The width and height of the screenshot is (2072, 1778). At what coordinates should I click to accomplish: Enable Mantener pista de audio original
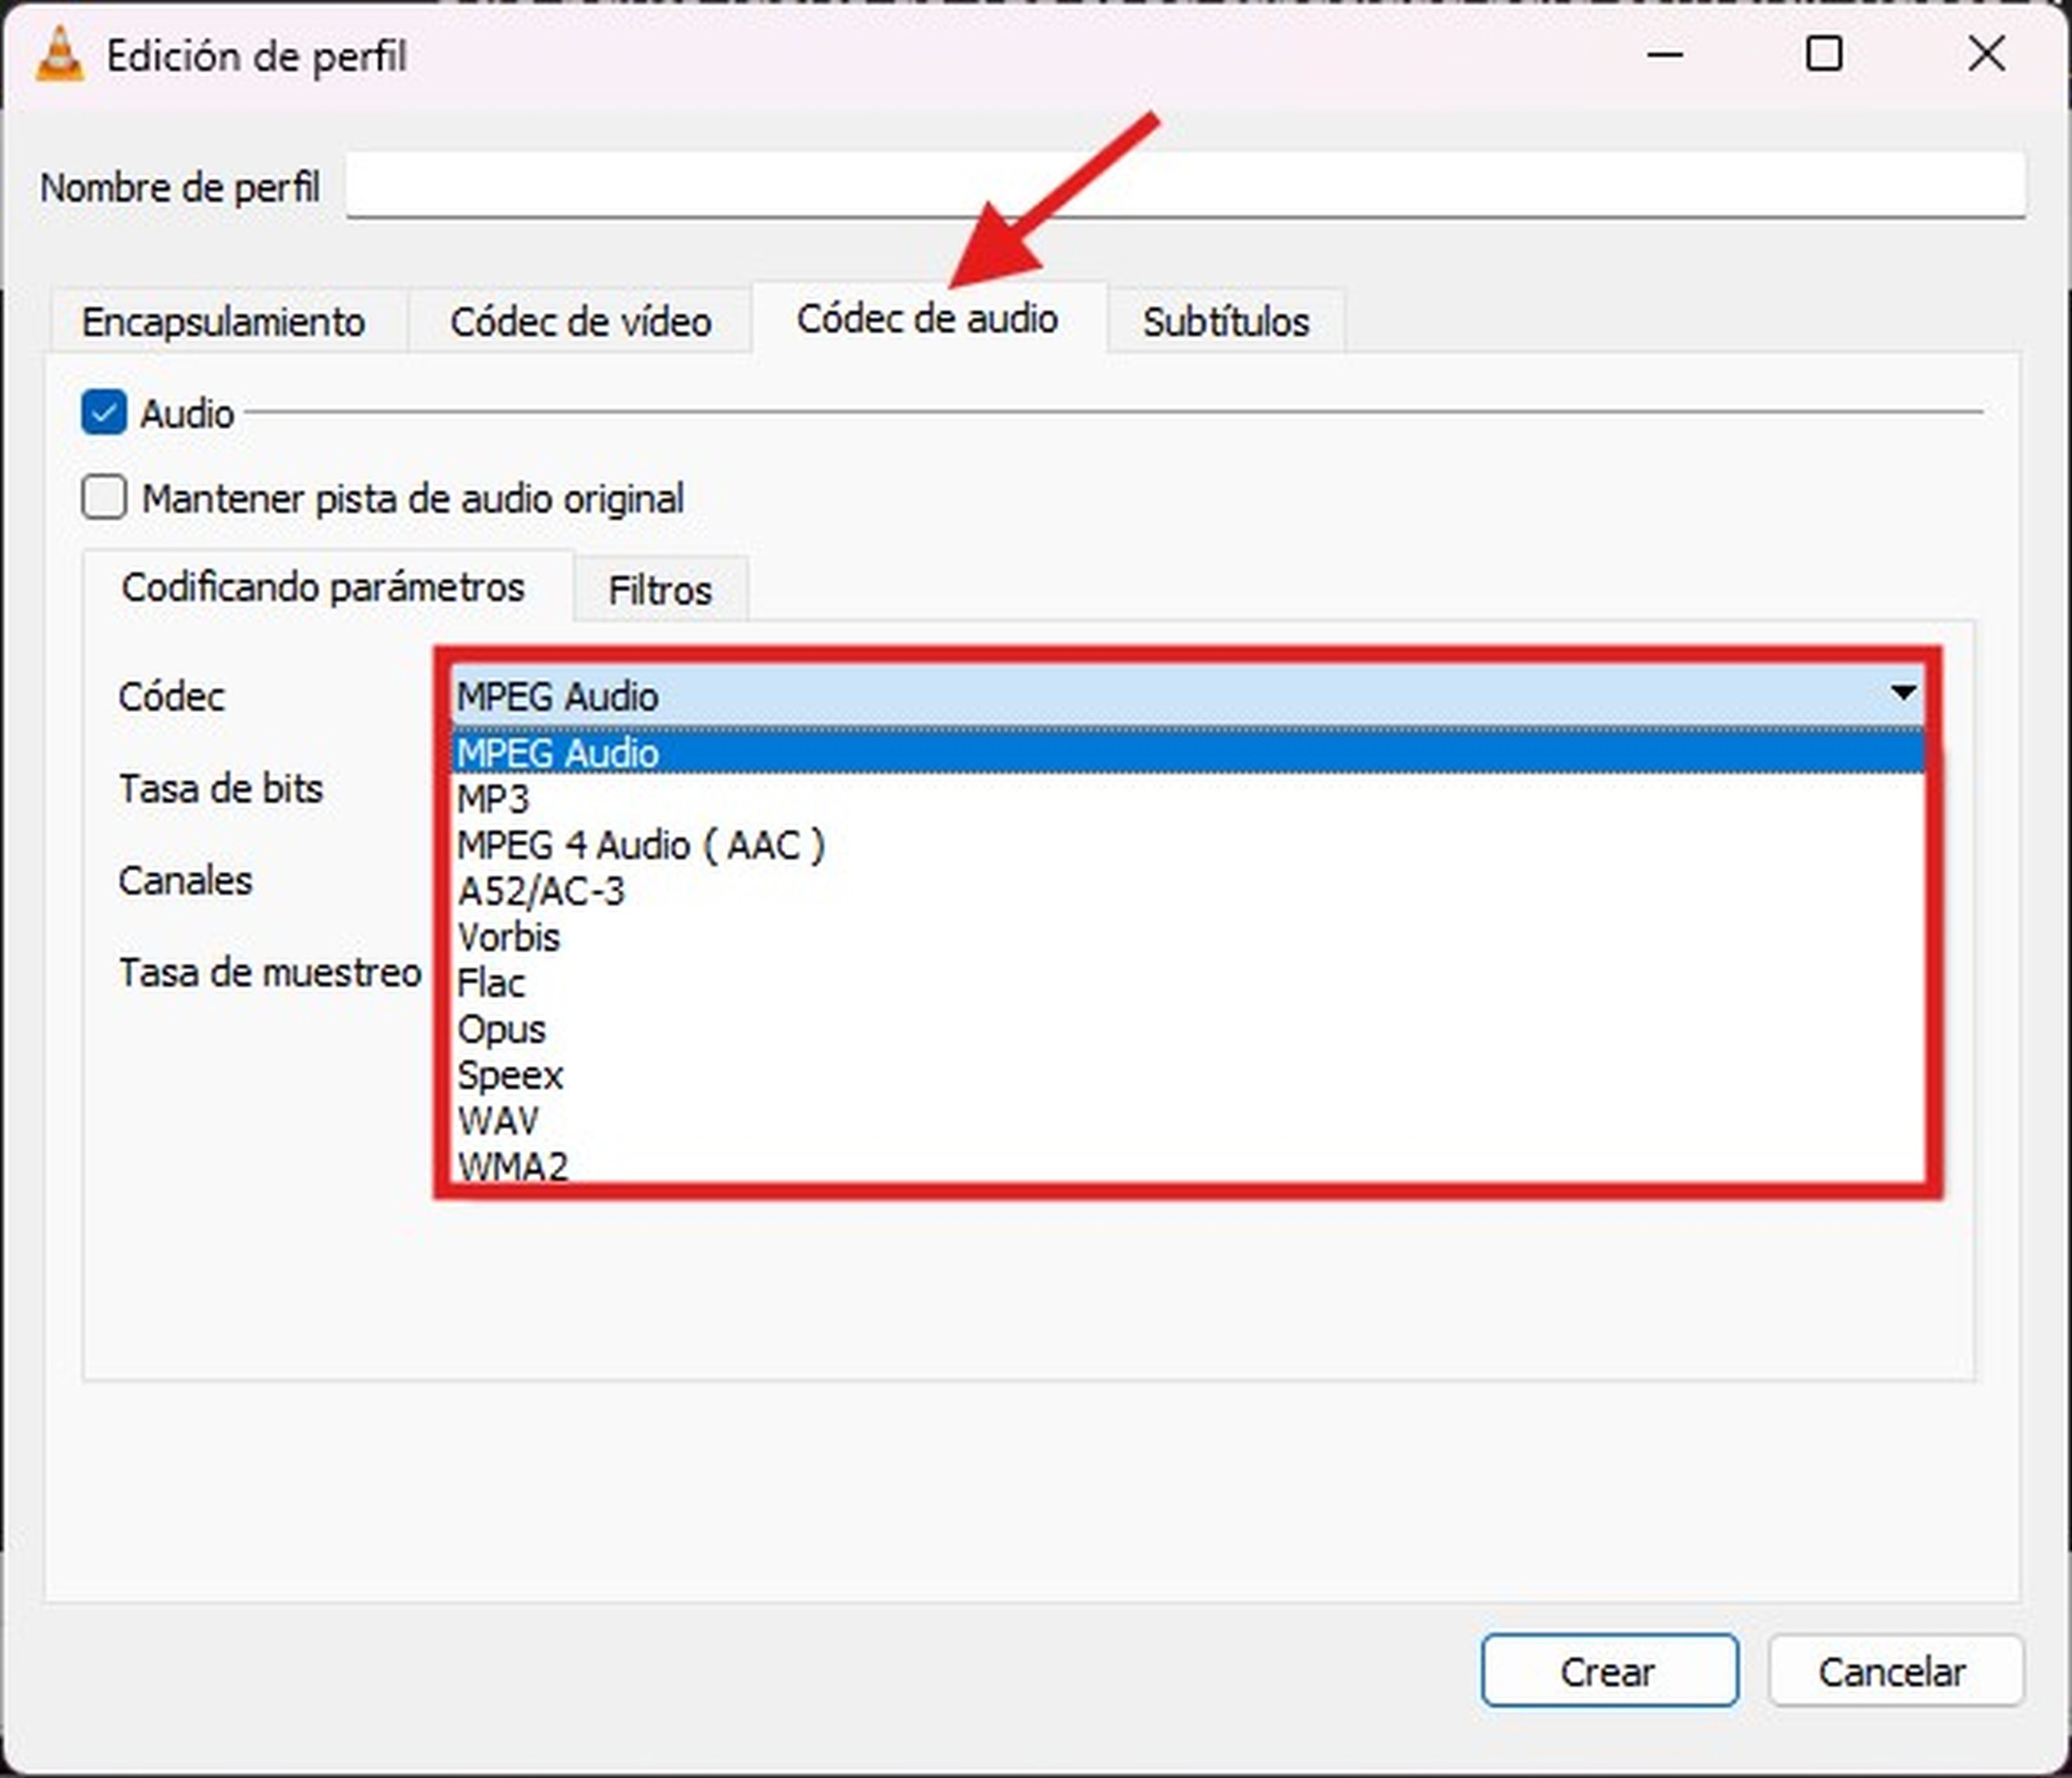[104, 497]
